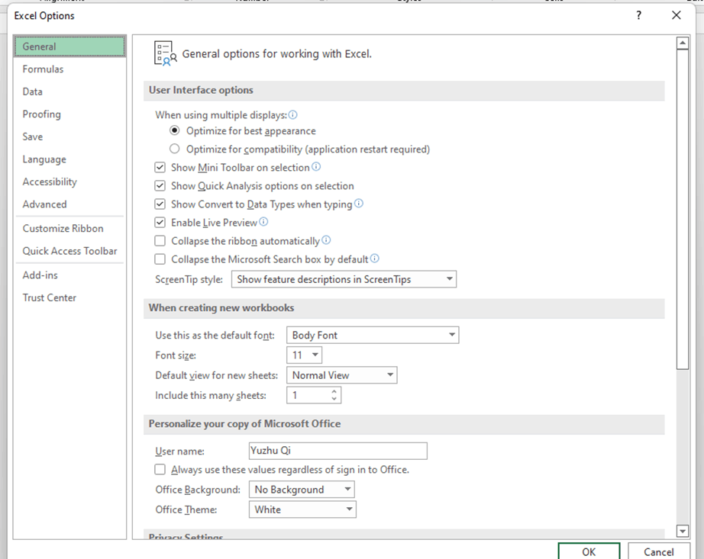Image resolution: width=704 pixels, height=559 pixels.
Task: Open the Trust Center category
Action: 69,297
